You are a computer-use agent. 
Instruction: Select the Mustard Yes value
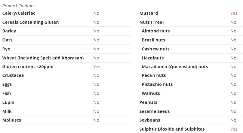coord(234,13)
